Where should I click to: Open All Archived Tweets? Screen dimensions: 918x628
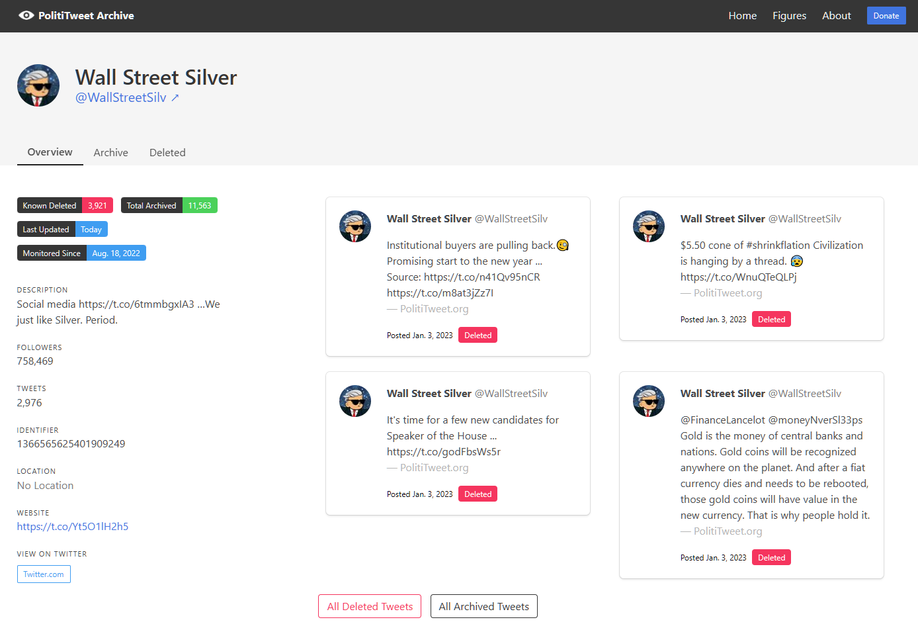(x=484, y=606)
